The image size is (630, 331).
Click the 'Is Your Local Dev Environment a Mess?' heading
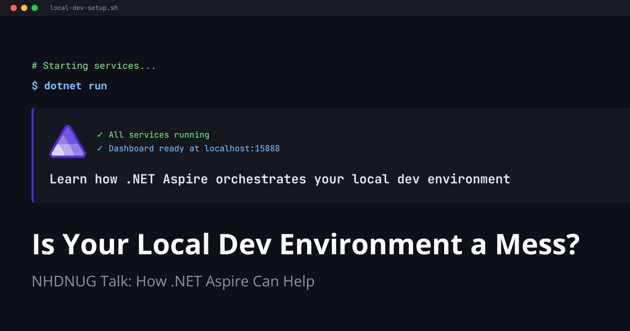coord(306,245)
